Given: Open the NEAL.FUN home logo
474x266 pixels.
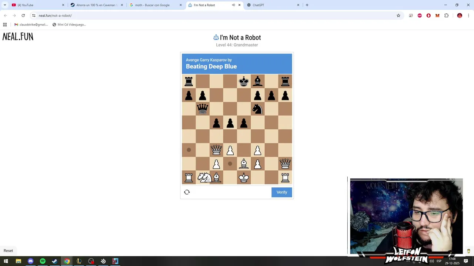Looking at the screenshot, I should [x=18, y=37].
